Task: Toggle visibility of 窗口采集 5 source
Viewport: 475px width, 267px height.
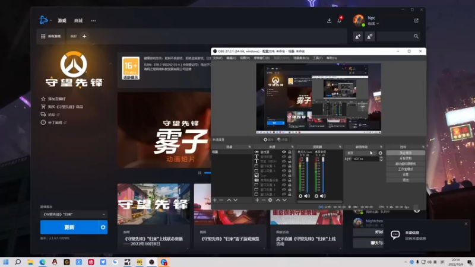Action: [284, 171]
